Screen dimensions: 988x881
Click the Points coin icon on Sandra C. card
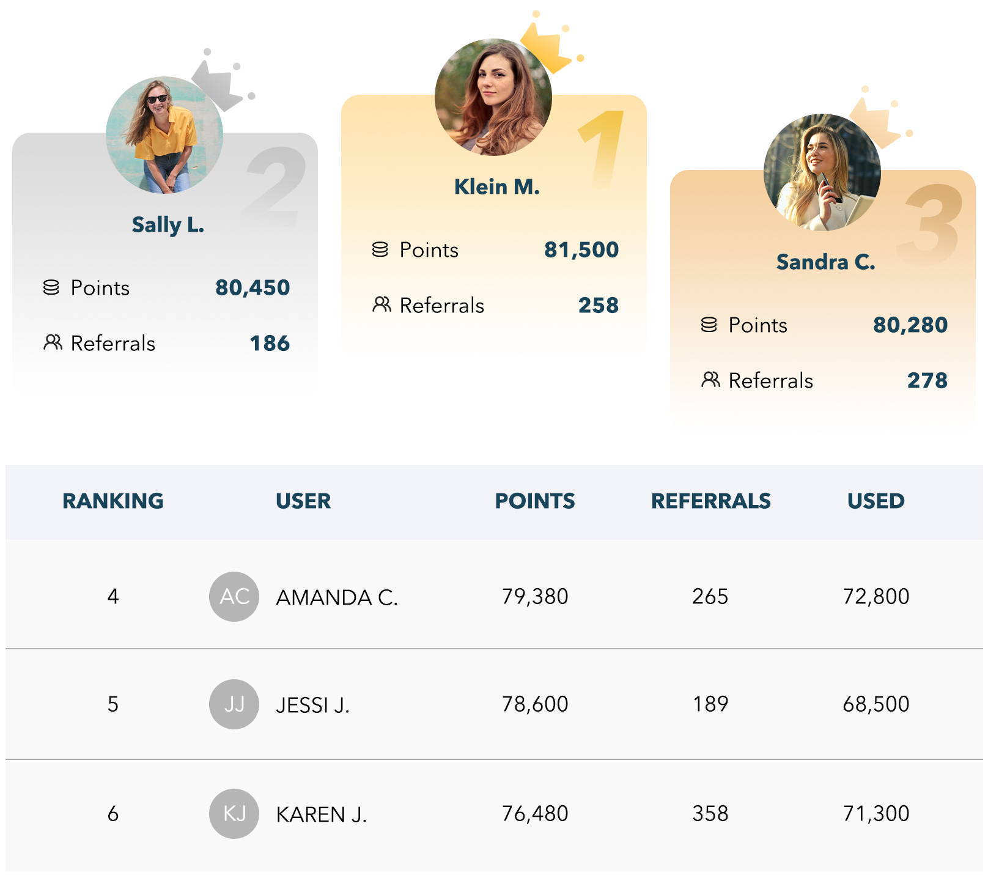(x=709, y=325)
